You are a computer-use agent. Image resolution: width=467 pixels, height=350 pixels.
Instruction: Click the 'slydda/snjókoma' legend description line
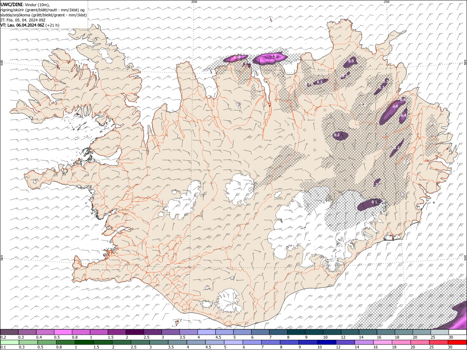pos(43,15)
